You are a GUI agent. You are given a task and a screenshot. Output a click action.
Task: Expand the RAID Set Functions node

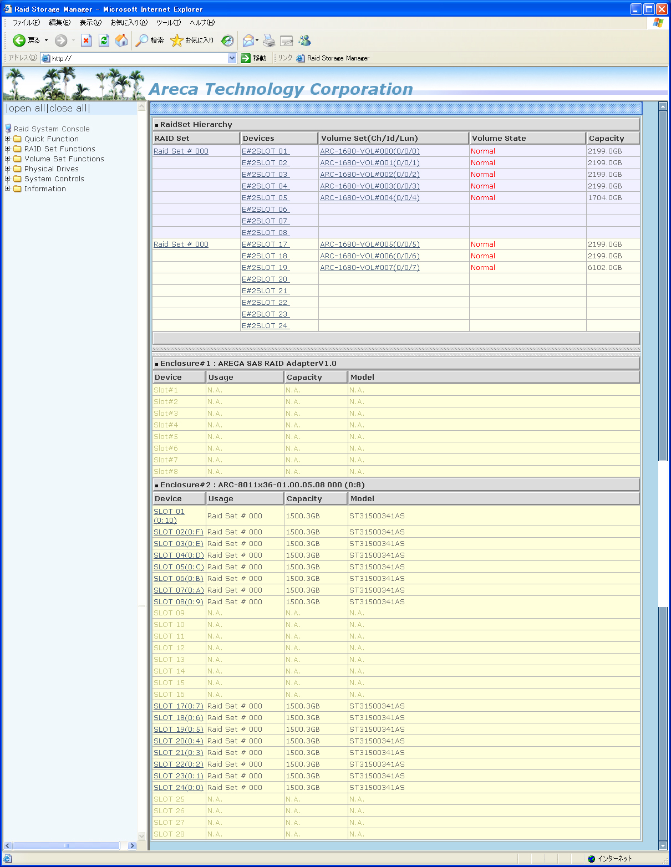[8, 149]
